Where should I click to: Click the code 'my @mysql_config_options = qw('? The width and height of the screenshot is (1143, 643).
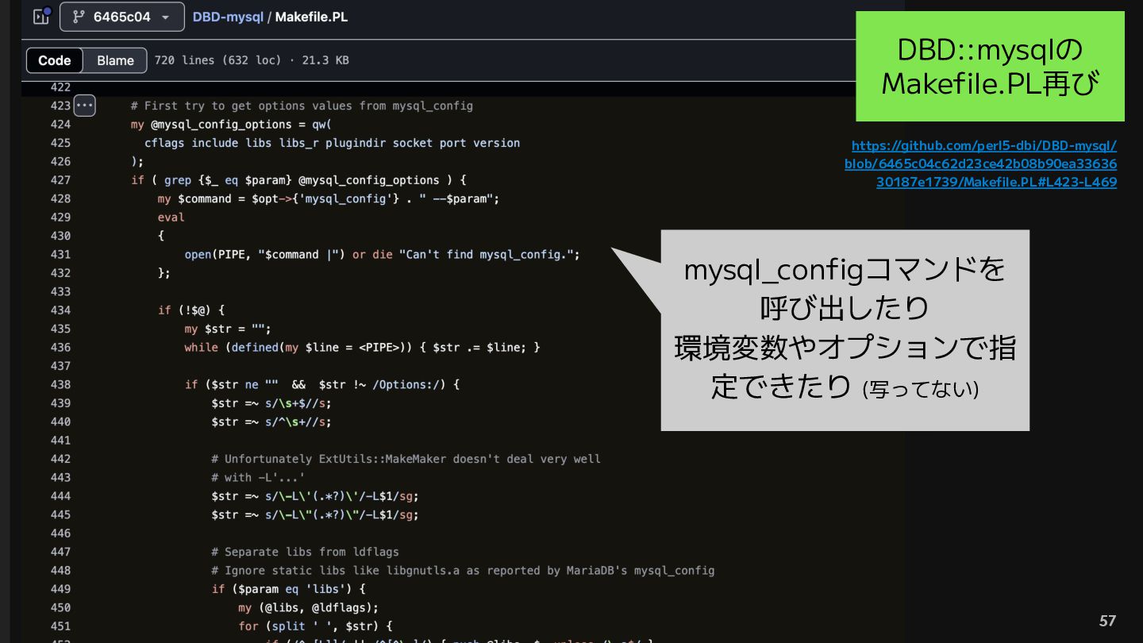click(231, 125)
